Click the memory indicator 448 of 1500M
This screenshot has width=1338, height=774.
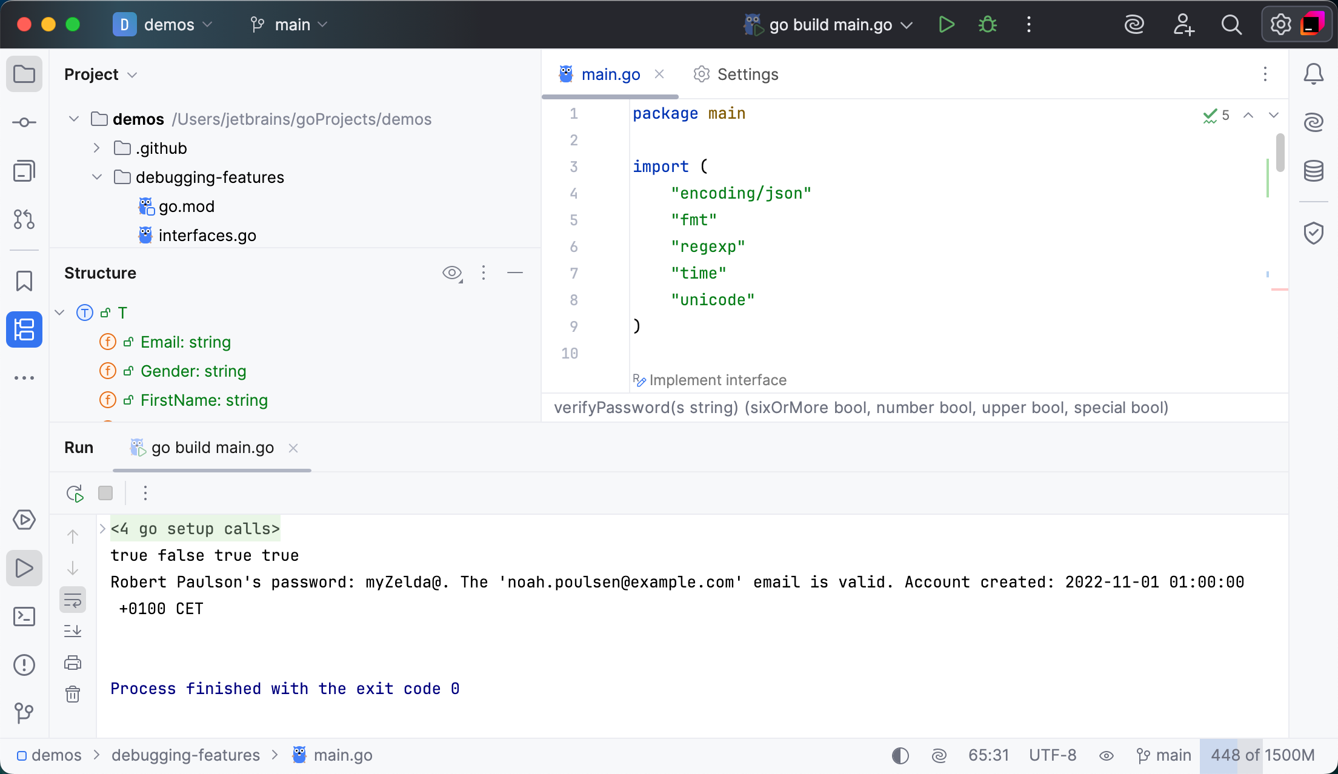1262,755
